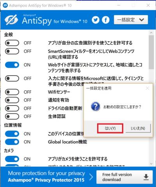Click the download arrow icon in the banner

(146, 177)
